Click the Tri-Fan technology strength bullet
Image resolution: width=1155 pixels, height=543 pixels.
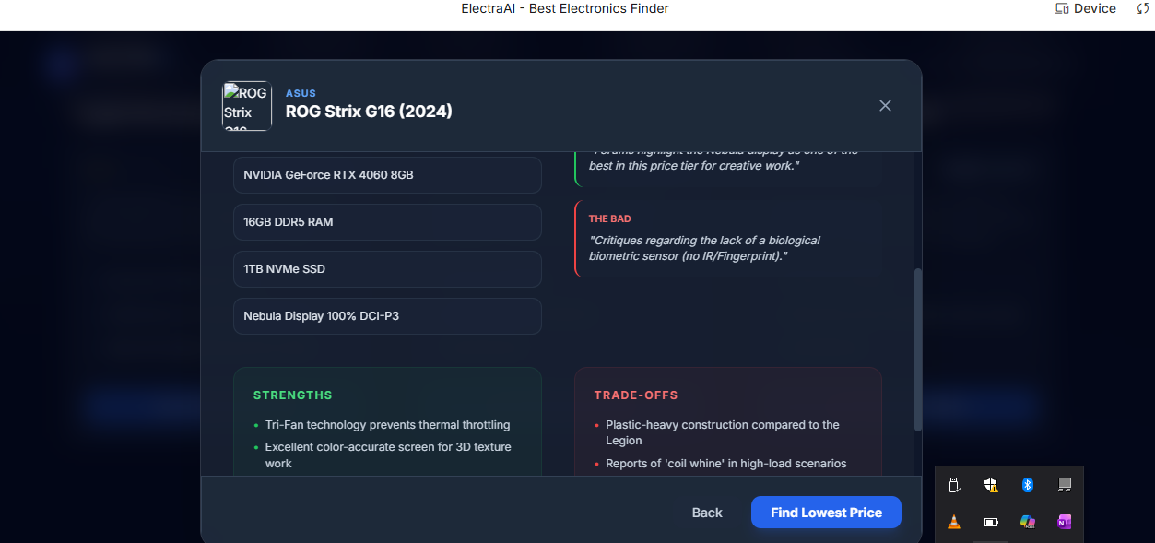387,425
